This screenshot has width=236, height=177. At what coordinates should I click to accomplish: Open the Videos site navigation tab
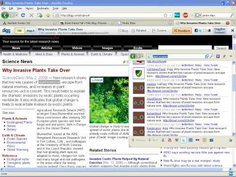(x=77, y=48)
